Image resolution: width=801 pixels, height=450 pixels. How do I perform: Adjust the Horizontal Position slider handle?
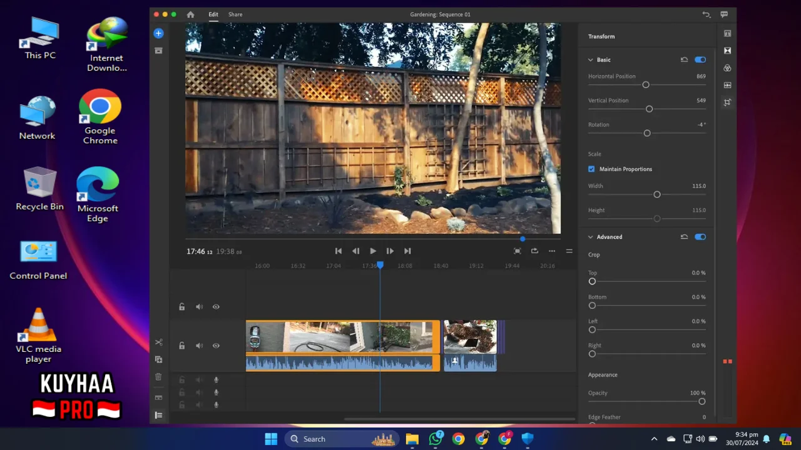(x=646, y=85)
